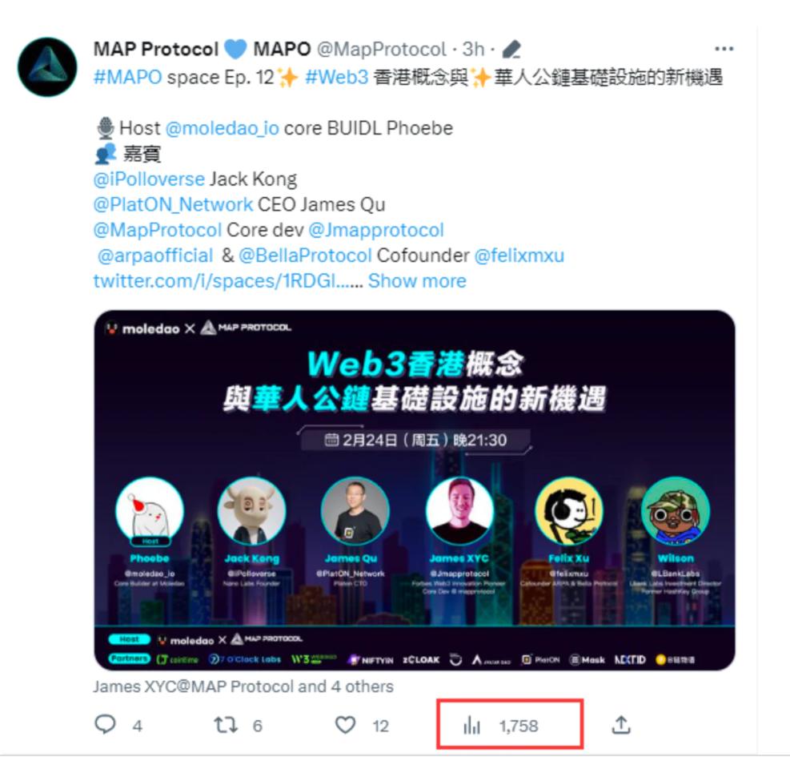Visit @arpaofficial profile mention

(155, 256)
